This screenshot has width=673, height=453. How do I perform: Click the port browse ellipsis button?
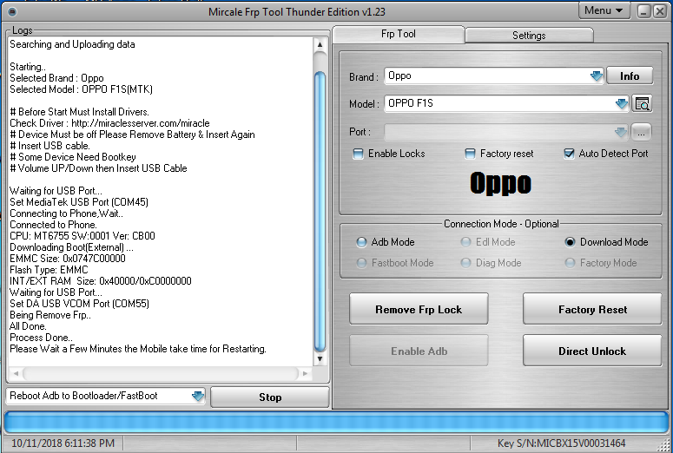[641, 132]
